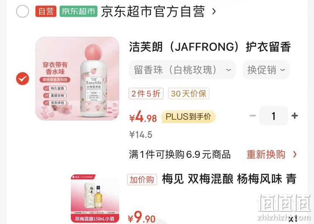Screen dimensions: 314x224
Task: Click the chevron after 京东超市官方自营
Action: tap(214, 11)
